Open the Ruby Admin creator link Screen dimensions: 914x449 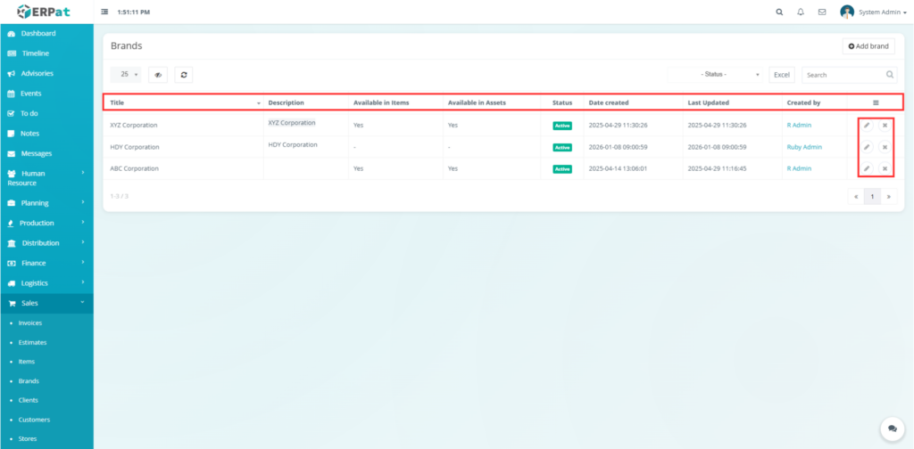804,147
